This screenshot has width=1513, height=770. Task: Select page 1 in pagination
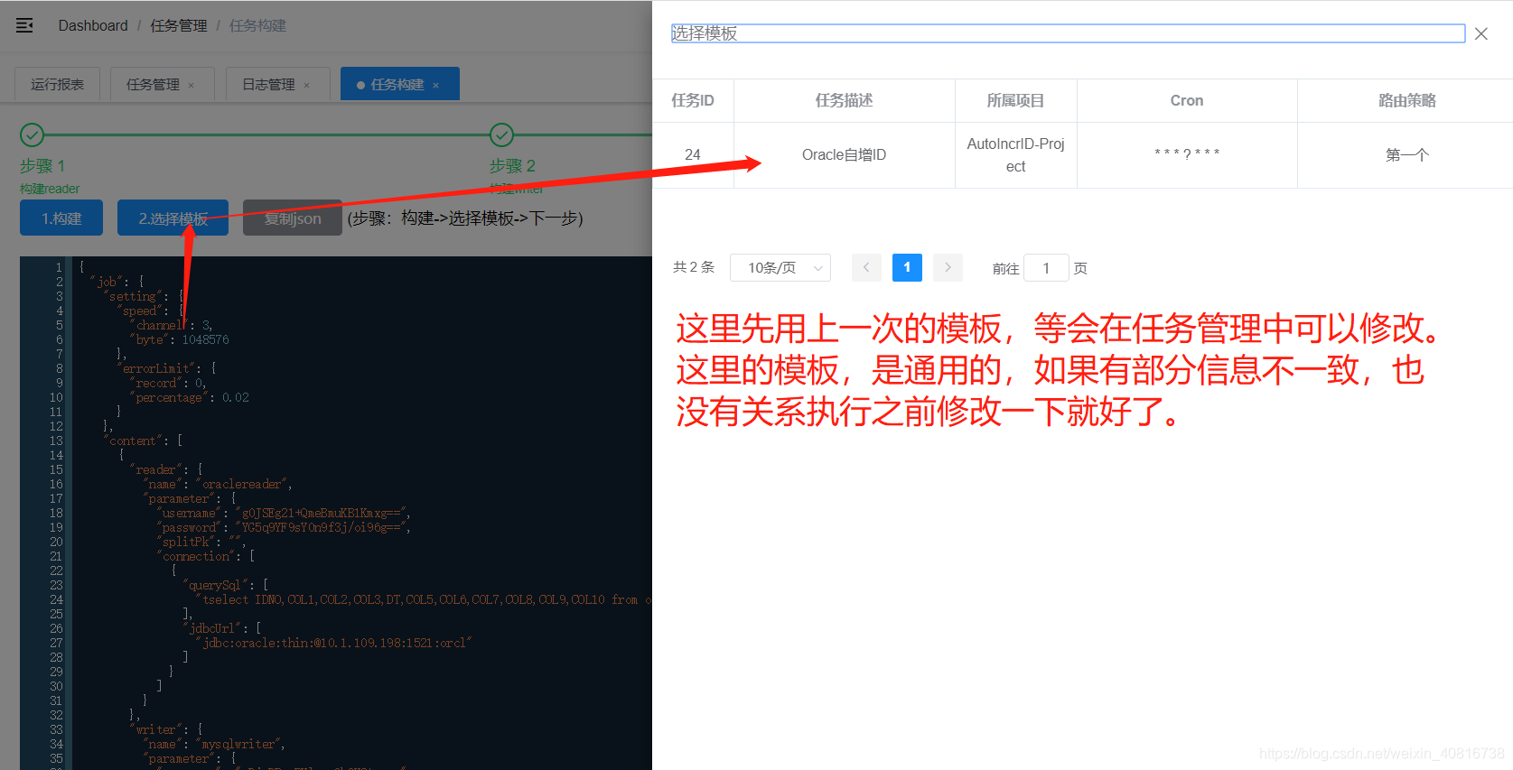(907, 267)
